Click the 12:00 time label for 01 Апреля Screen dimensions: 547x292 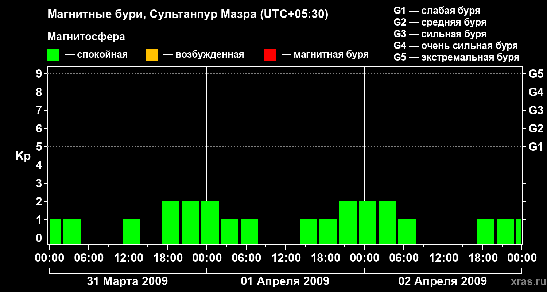click(x=286, y=258)
